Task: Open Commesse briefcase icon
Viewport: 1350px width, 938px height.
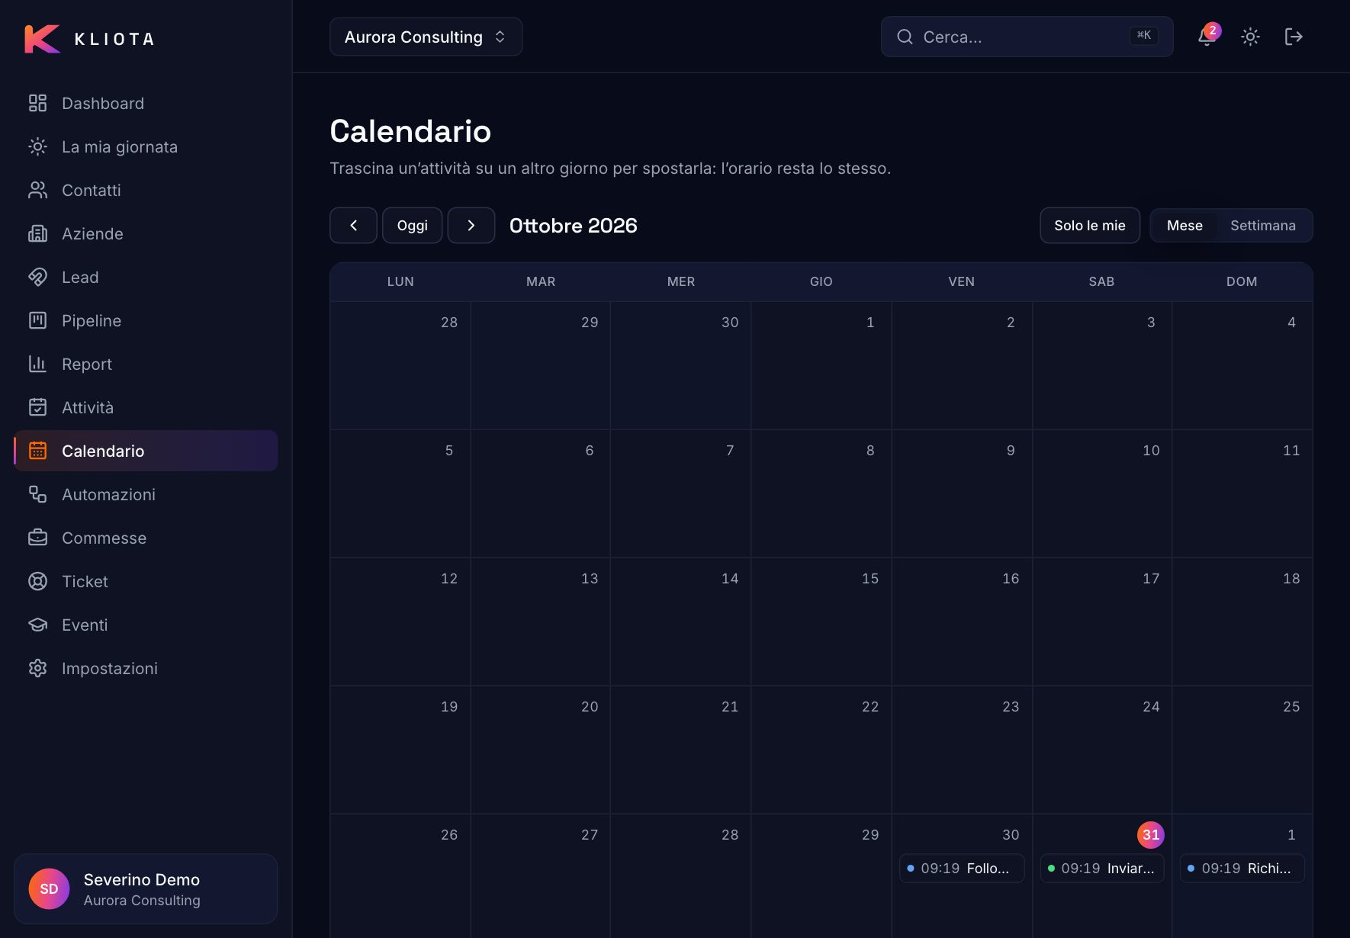Action: click(37, 538)
